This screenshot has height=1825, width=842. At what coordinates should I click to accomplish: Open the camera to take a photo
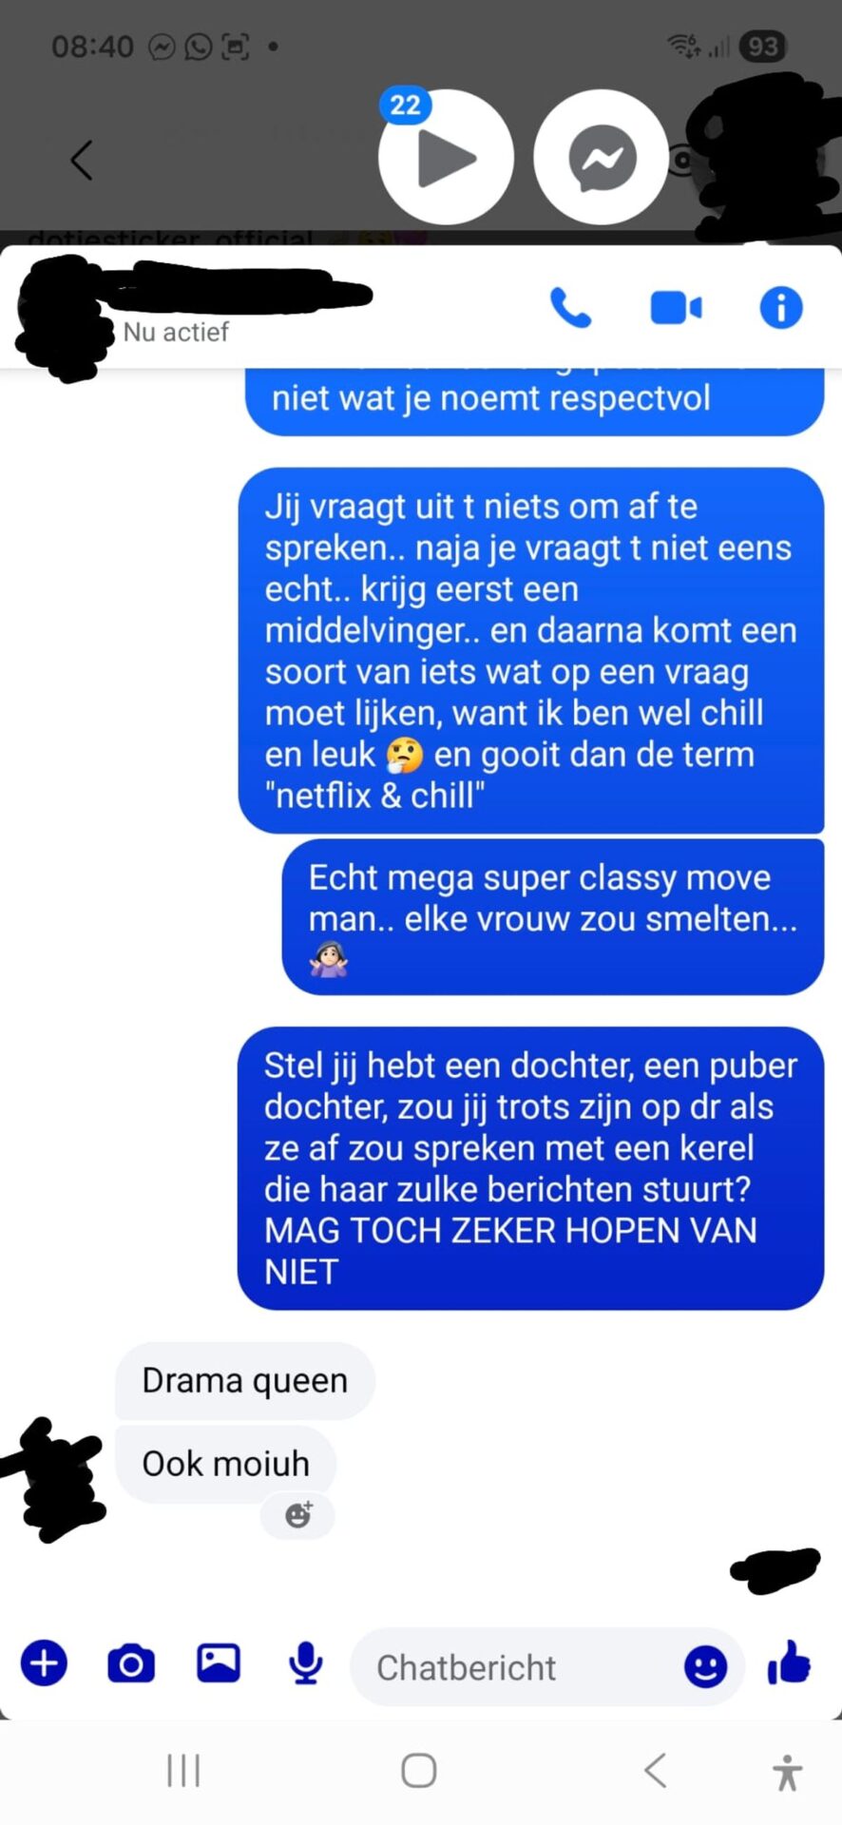[131, 1664]
